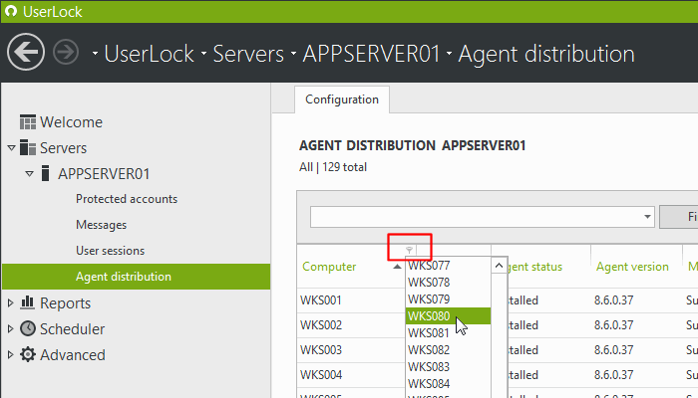Select the WKS003 table row cell
The height and width of the screenshot is (398, 698).
click(320, 350)
